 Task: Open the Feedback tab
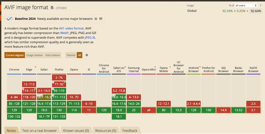[x=130, y=131]
